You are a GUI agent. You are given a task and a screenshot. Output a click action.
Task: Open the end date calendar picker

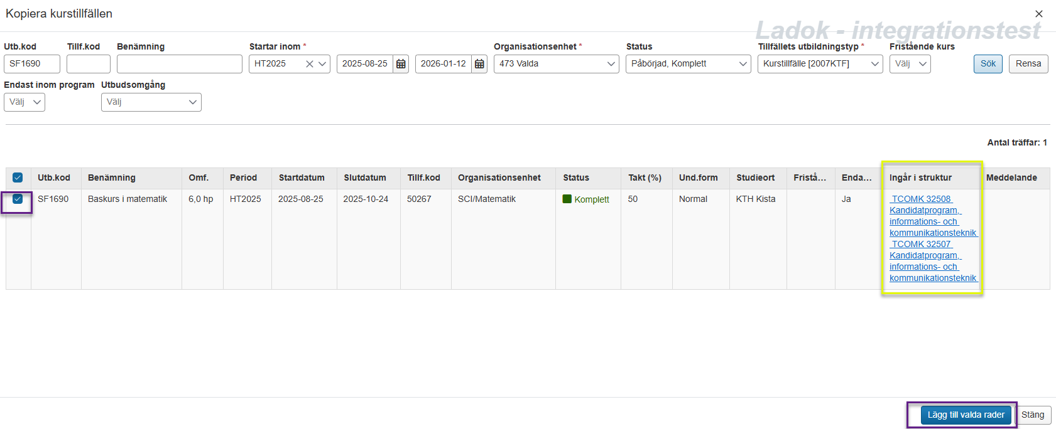(x=479, y=64)
